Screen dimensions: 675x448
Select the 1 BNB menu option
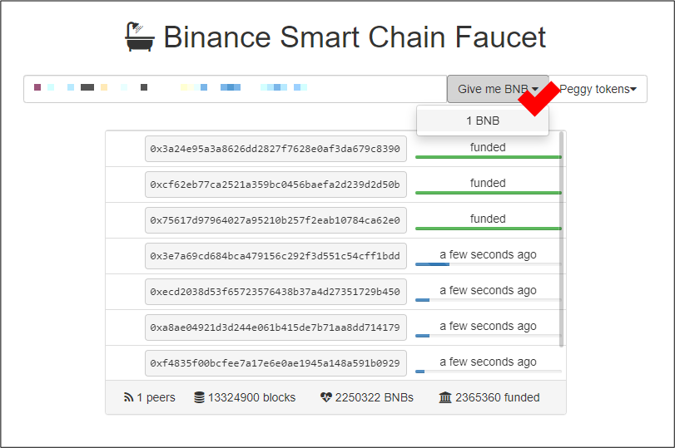483,121
